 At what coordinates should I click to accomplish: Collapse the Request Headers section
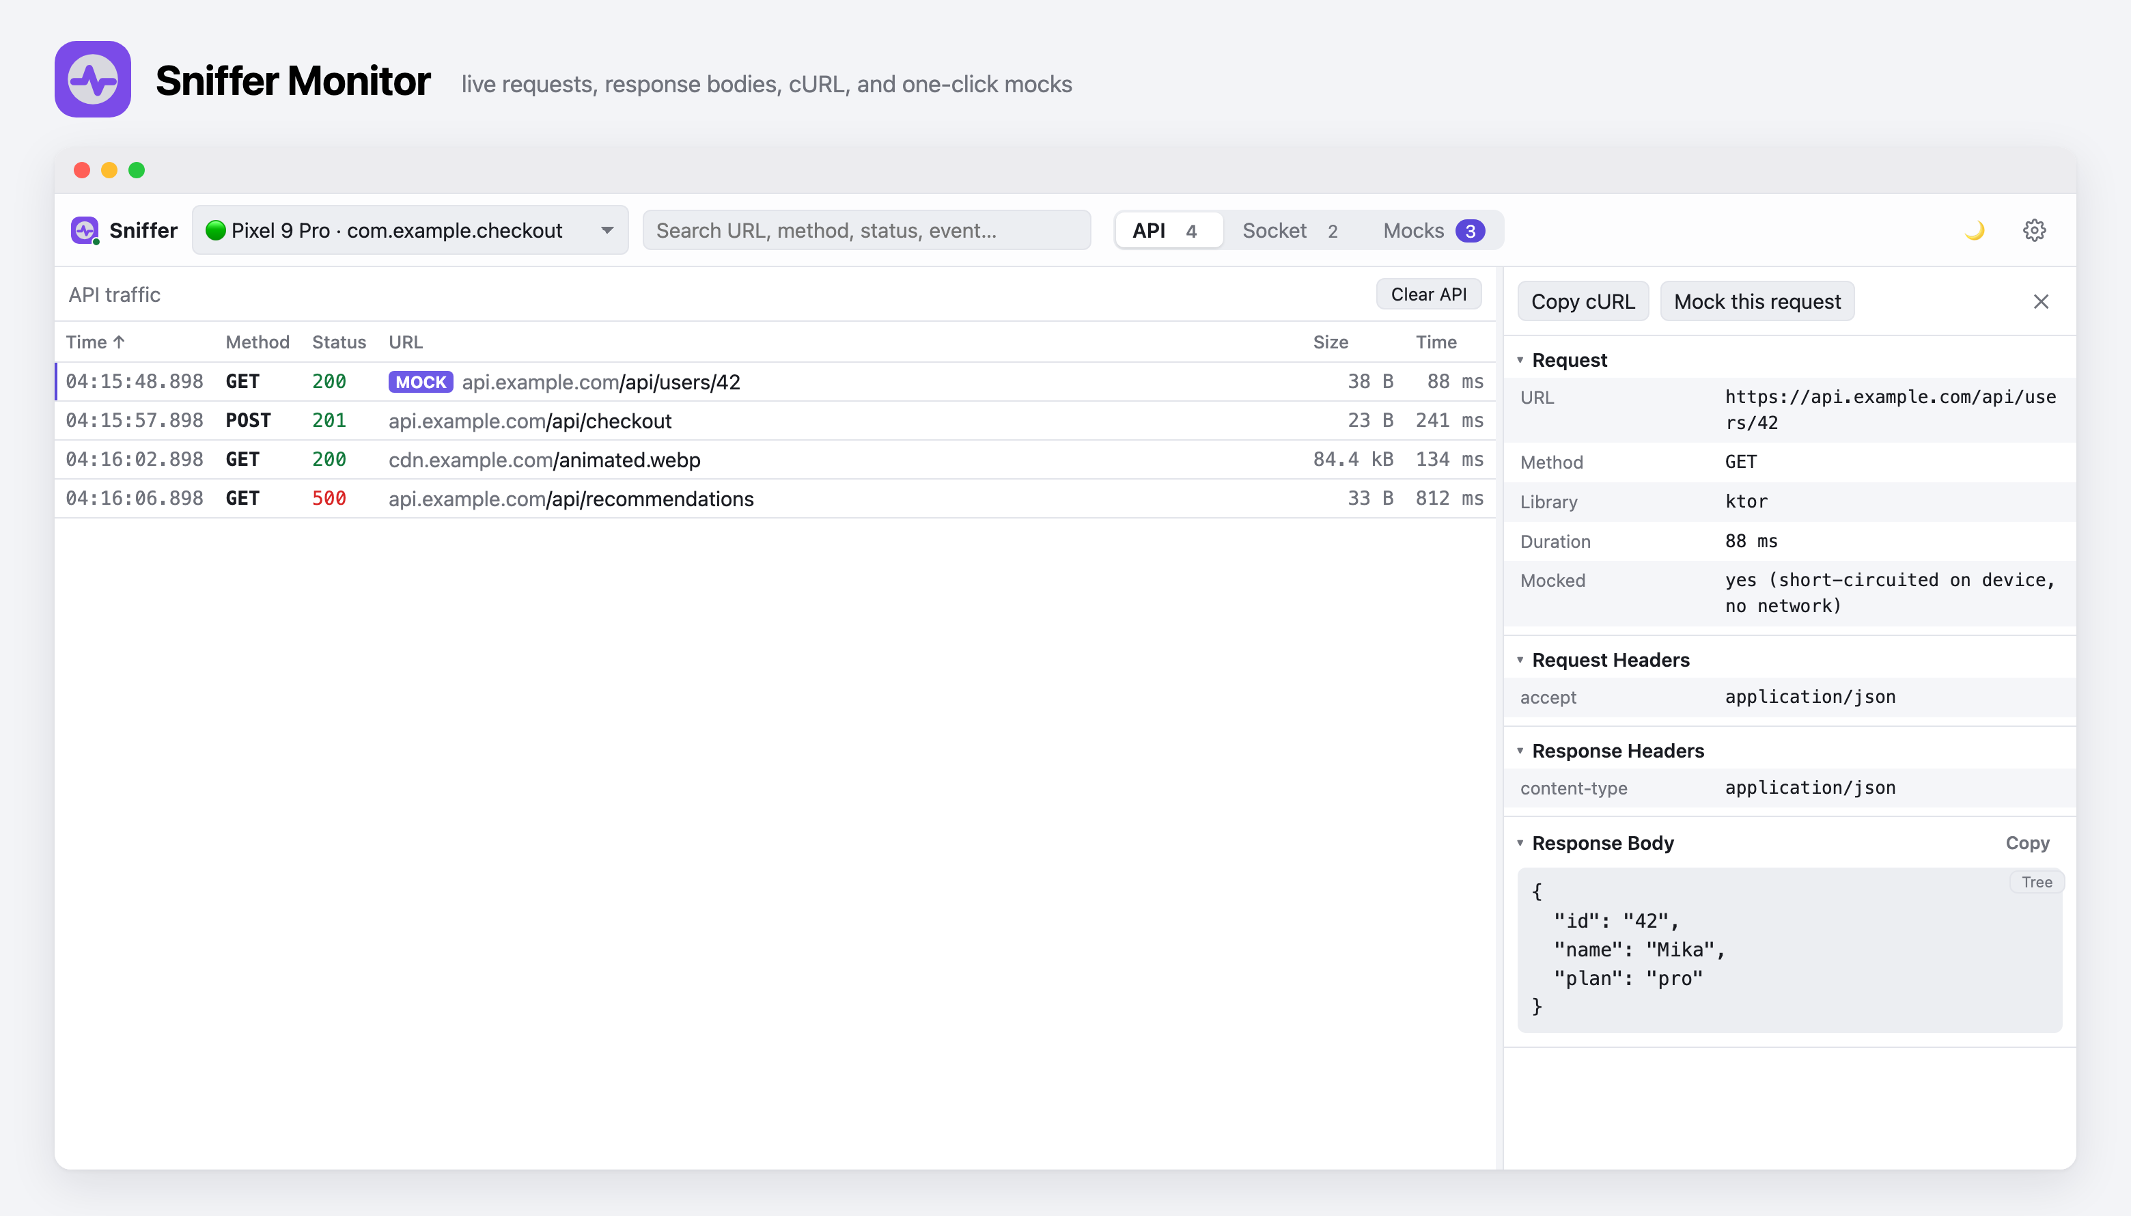(x=1602, y=660)
